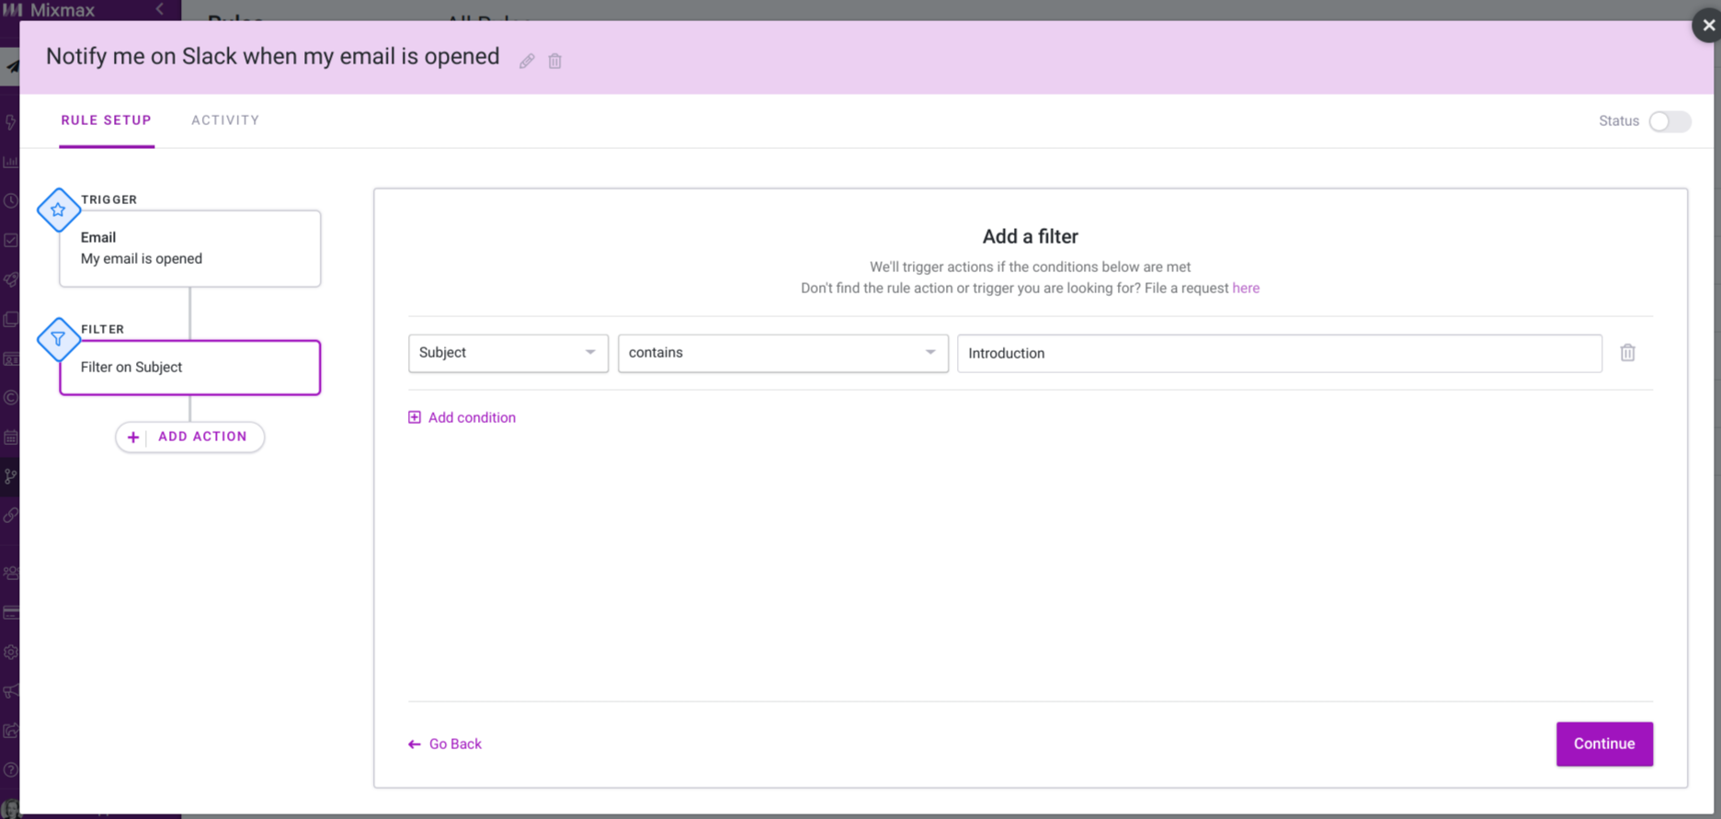This screenshot has width=1721, height=819.
Task: Edit the rule name with pencil icon
Action: point(527,62)
